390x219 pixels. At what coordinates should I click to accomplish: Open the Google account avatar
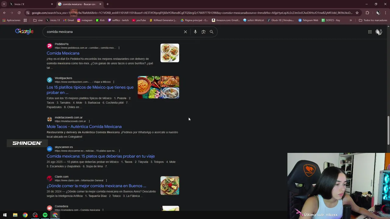point(379,32)
